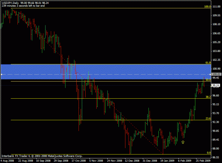The image size is (222, 163).
Task: Click the current price label 98.24
Action: (x=216, y=85)
